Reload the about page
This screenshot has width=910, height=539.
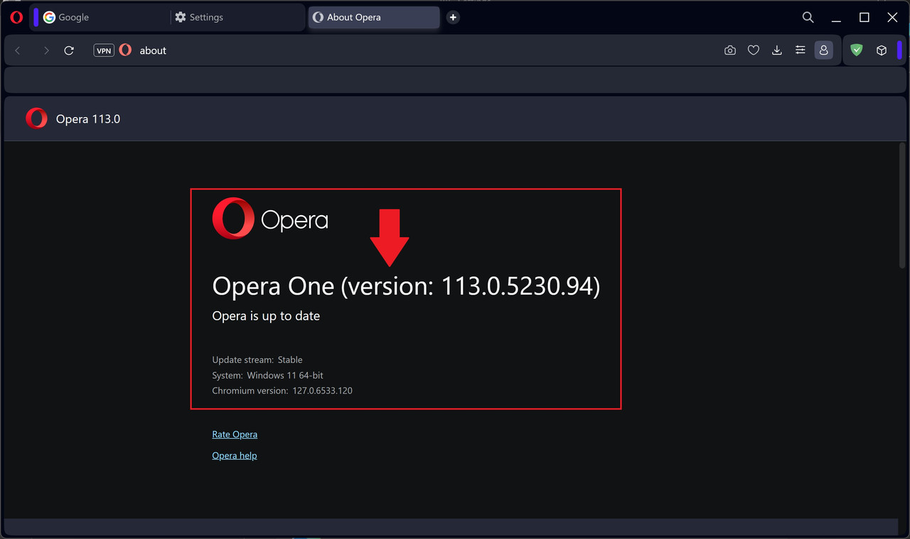tap(69, 50)
